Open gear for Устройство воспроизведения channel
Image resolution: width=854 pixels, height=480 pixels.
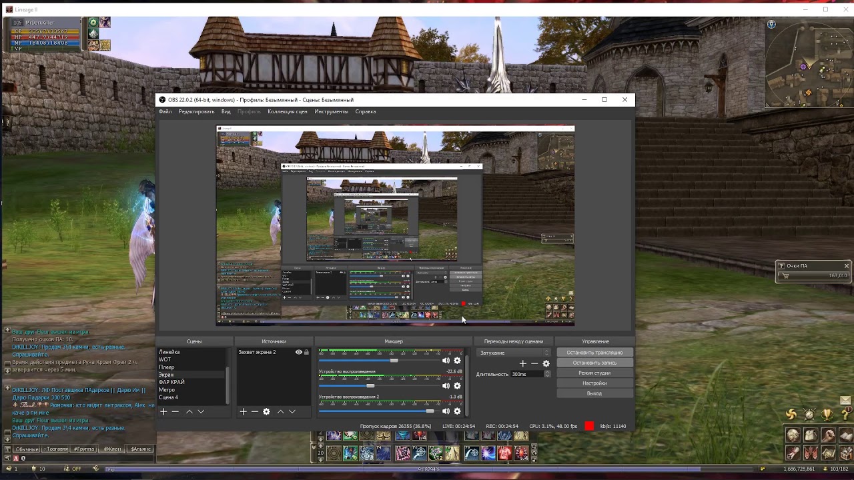coord(457,385)
